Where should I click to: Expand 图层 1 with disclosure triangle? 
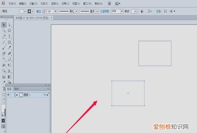17,95
